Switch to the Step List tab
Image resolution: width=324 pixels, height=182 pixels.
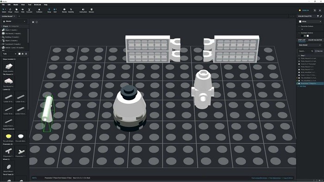[302, 40]
